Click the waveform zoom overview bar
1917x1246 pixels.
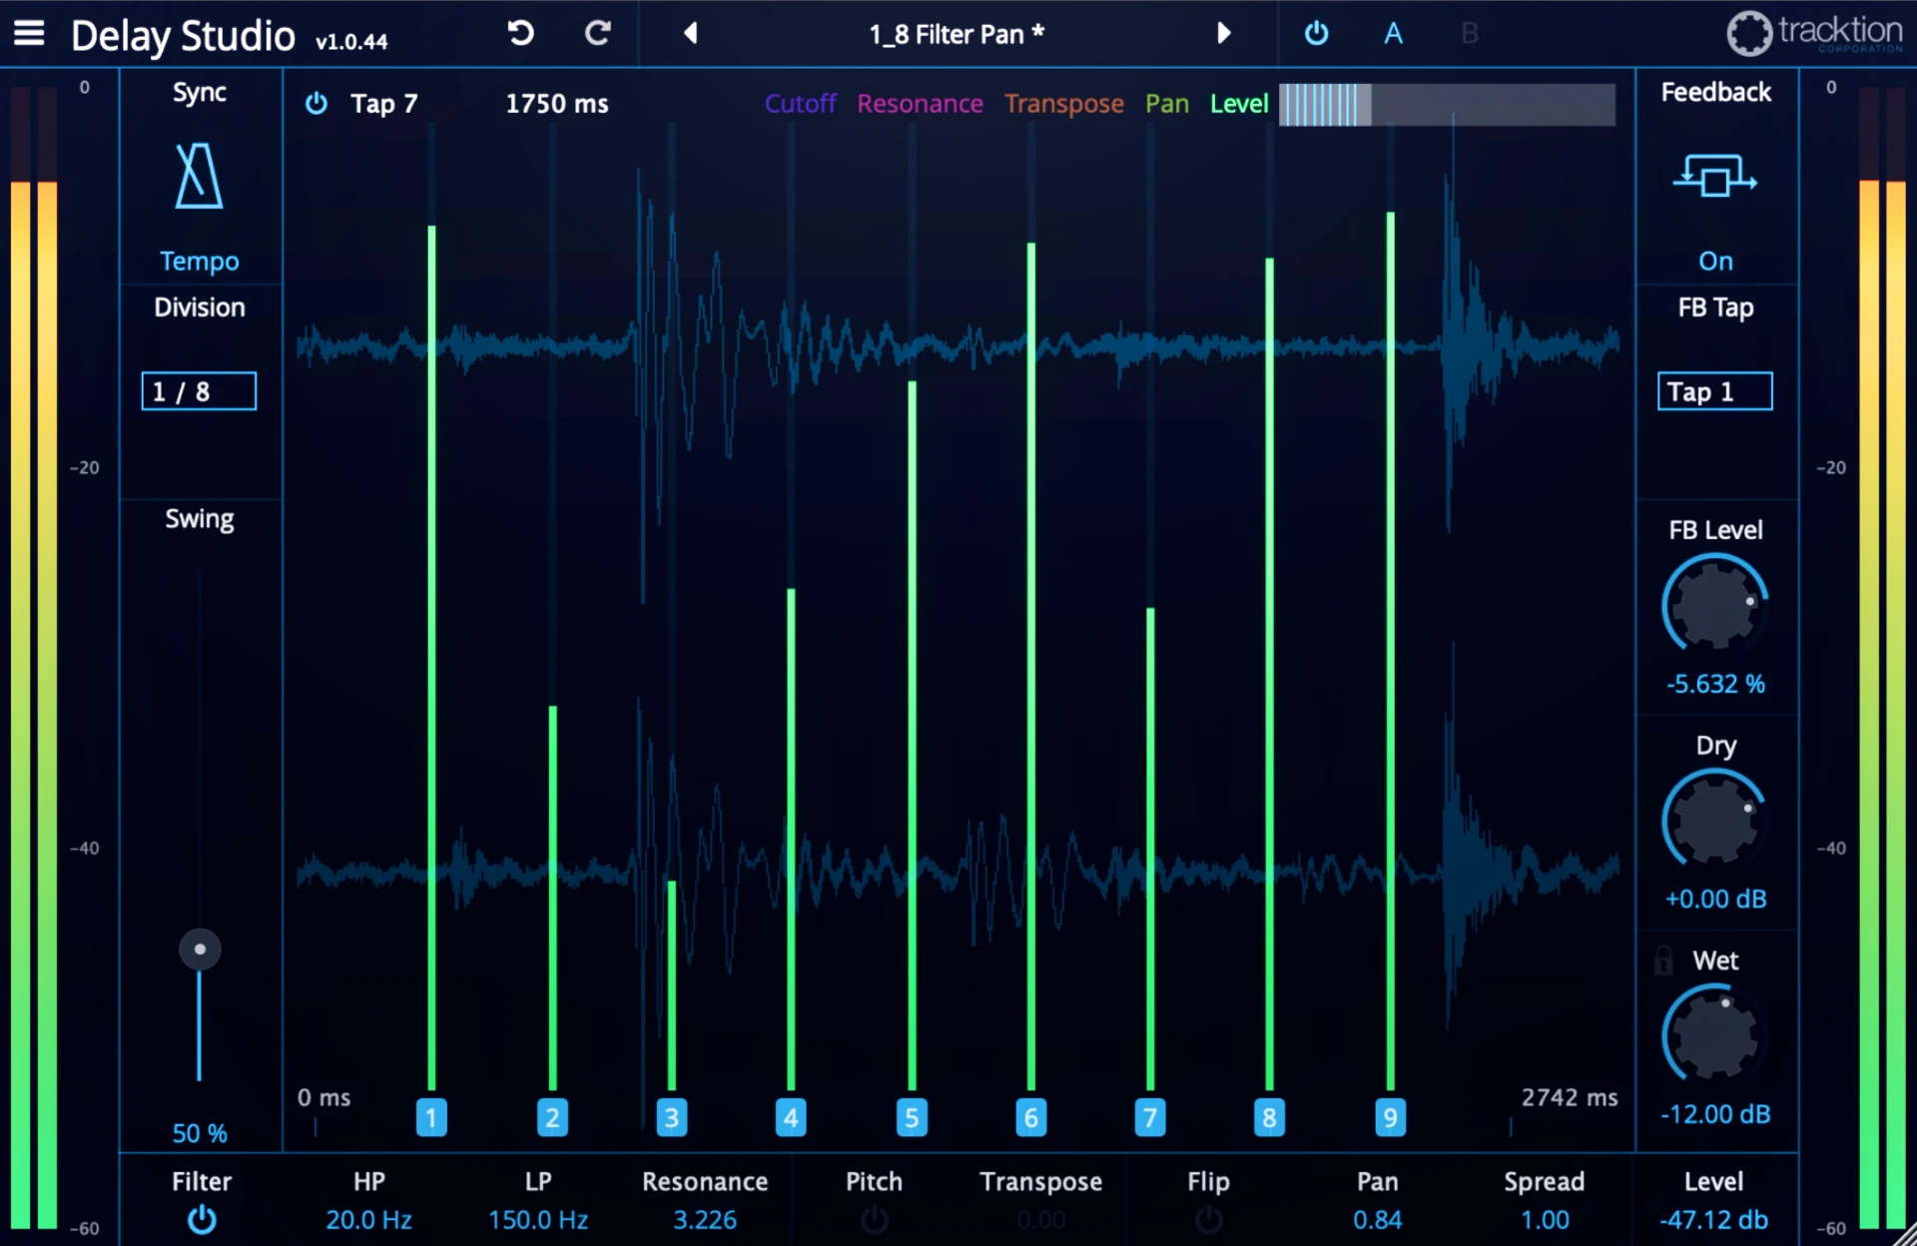[1447, 105]
